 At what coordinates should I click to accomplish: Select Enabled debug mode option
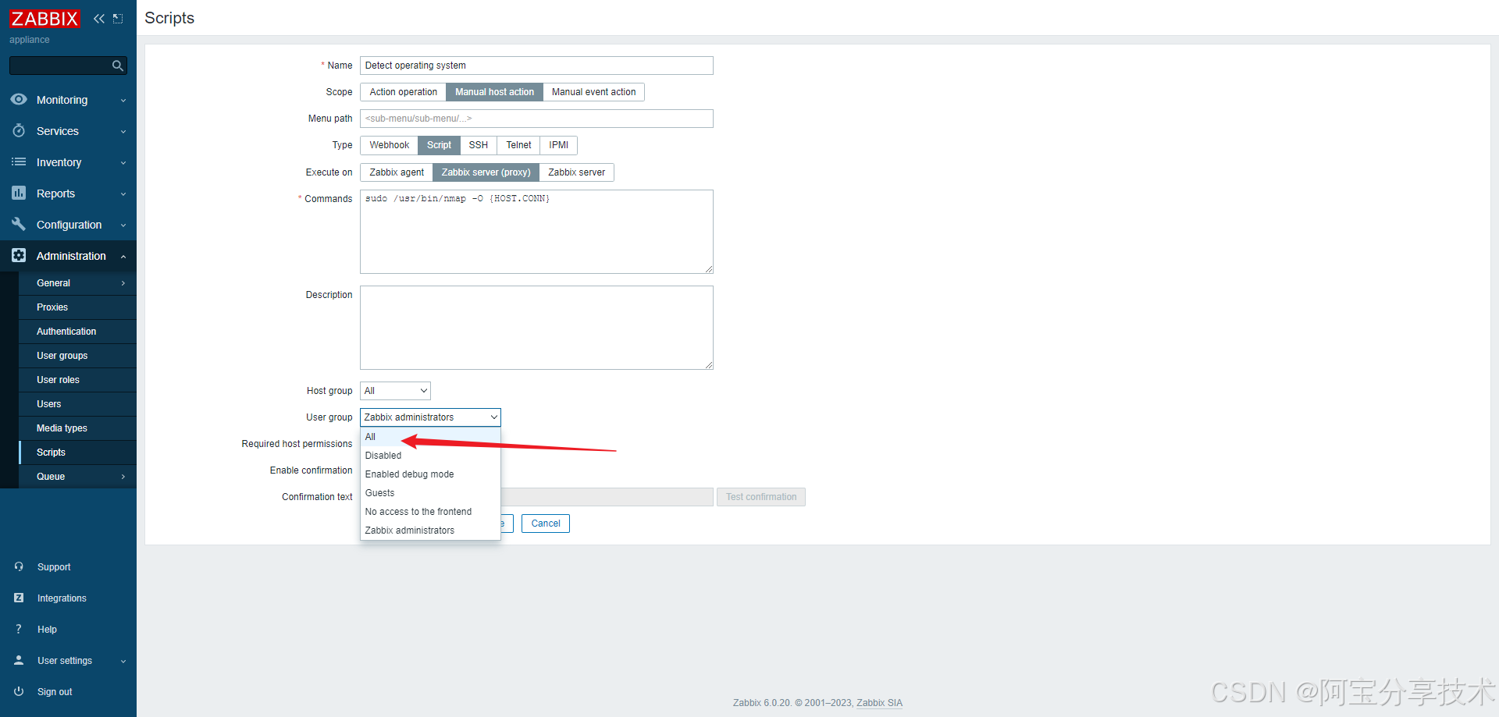tap(430, 474)
